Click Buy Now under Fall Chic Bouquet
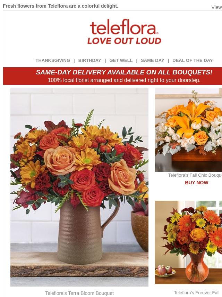 [196, 183]
